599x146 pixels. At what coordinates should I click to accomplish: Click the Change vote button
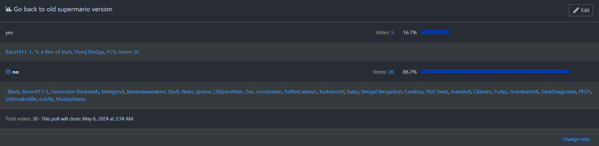[576, 139]
